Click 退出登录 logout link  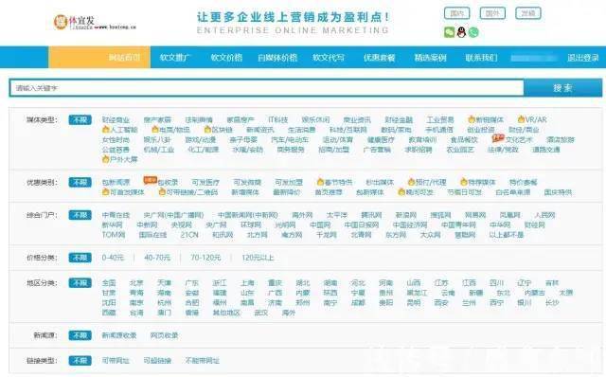(583, 58)
